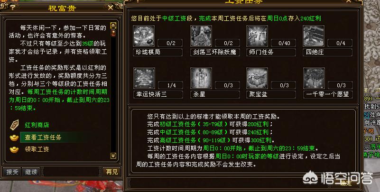
Task: Click the 接受 button
Action: 12,172
